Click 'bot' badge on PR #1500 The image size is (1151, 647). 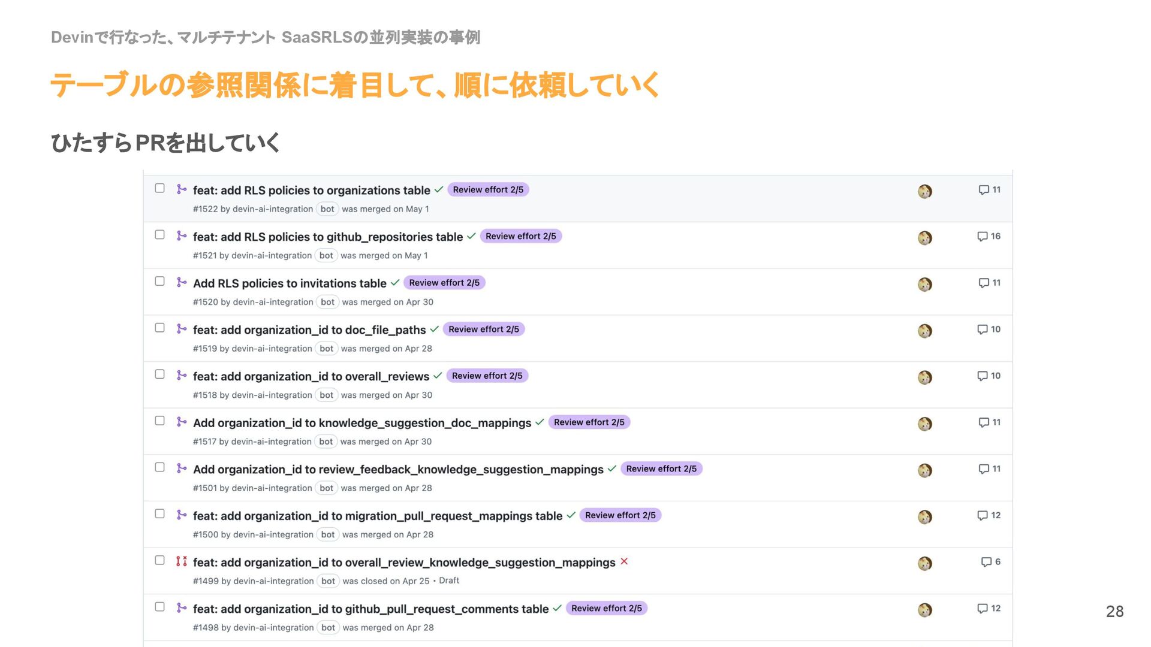click(x=328, y=535)
